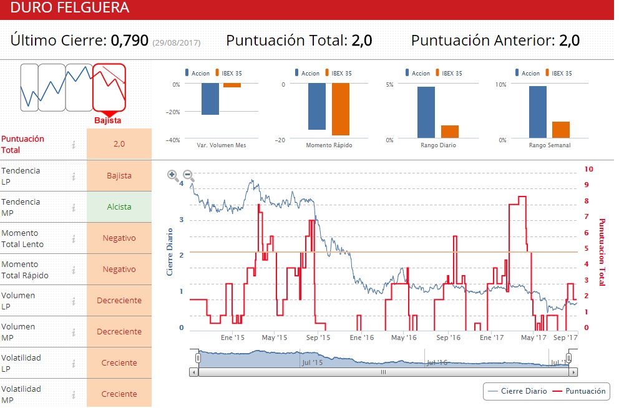Toggle Puntuación series in chart legend
Screen dimensions: 619x408
[579, 391]
